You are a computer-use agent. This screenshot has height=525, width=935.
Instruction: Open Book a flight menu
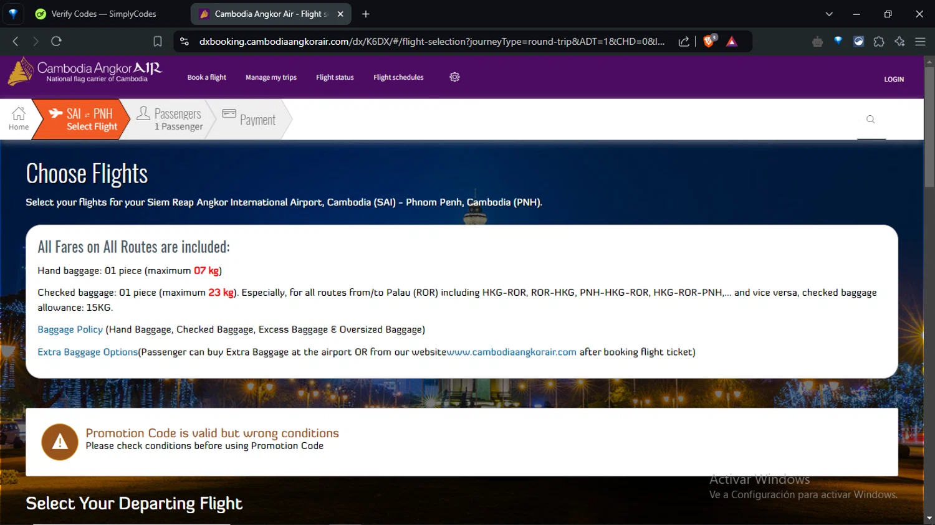(x=207, y=77)
